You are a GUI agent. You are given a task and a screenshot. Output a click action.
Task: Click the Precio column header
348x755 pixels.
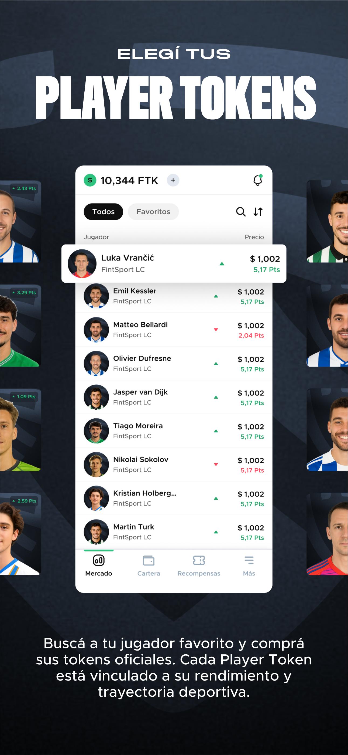254,237
